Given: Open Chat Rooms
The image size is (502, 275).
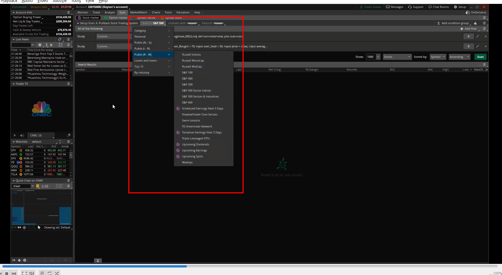Looking at the screenshot, I should (439, 7).
